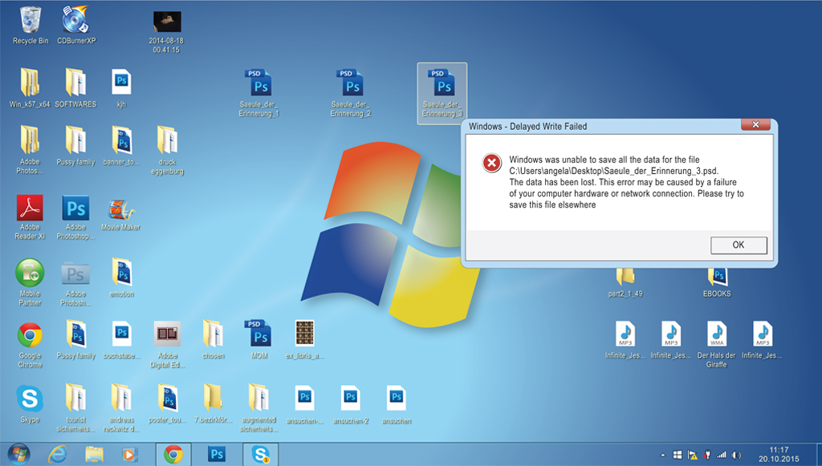Switch to Photoshop on the taskbar

pos(217,454)
